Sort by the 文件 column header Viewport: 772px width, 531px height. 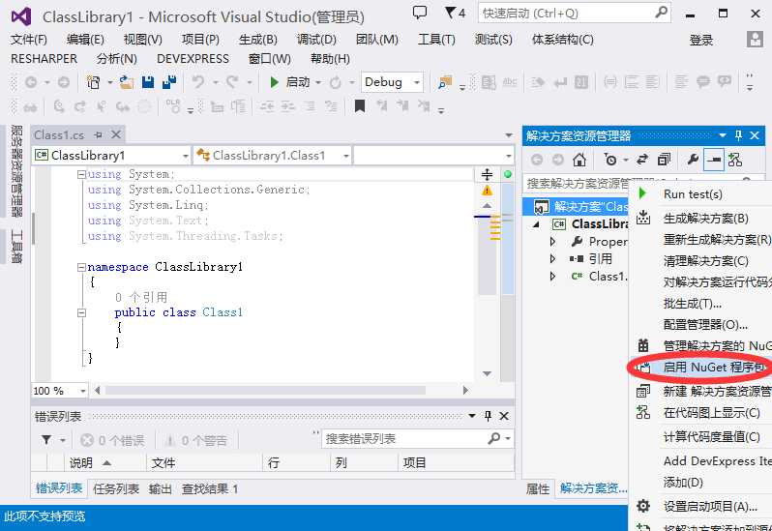coord(163,462)
